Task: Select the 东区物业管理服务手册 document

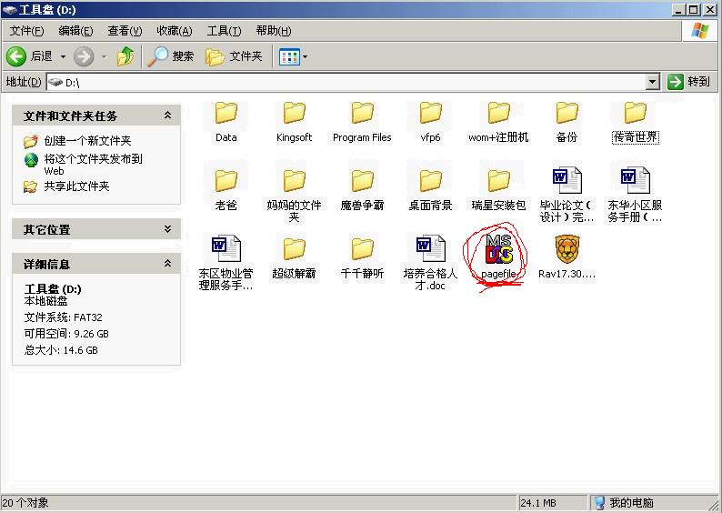Action: [x=226, y=263]
